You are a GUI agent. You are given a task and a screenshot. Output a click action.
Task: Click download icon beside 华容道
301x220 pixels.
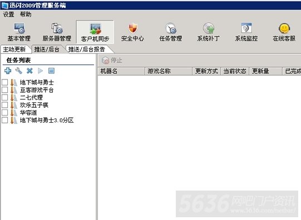click(13, 113)
